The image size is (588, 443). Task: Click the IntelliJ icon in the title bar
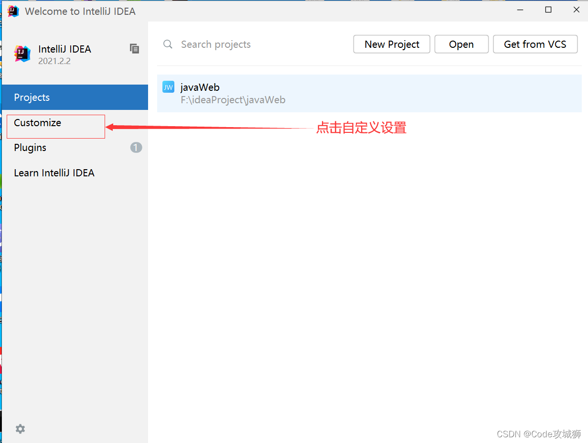coord(13,11)
